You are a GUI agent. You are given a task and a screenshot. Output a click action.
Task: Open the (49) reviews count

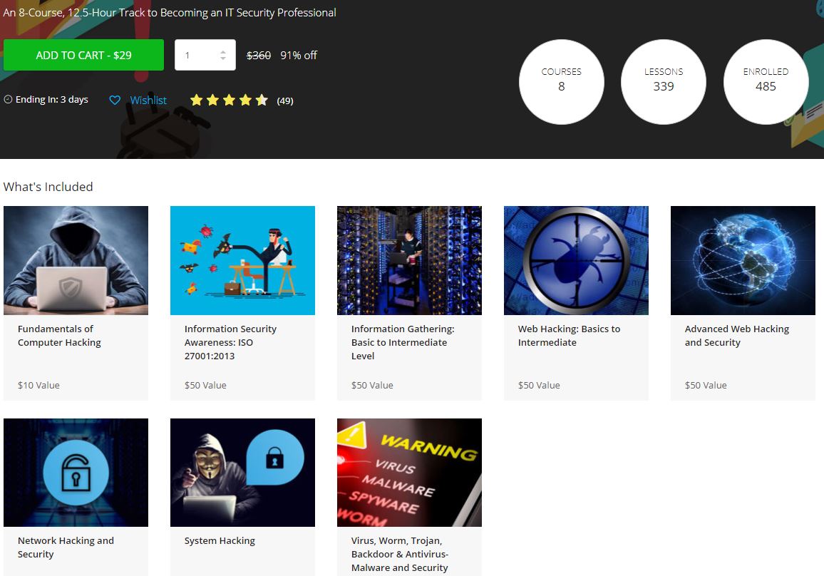285,101
